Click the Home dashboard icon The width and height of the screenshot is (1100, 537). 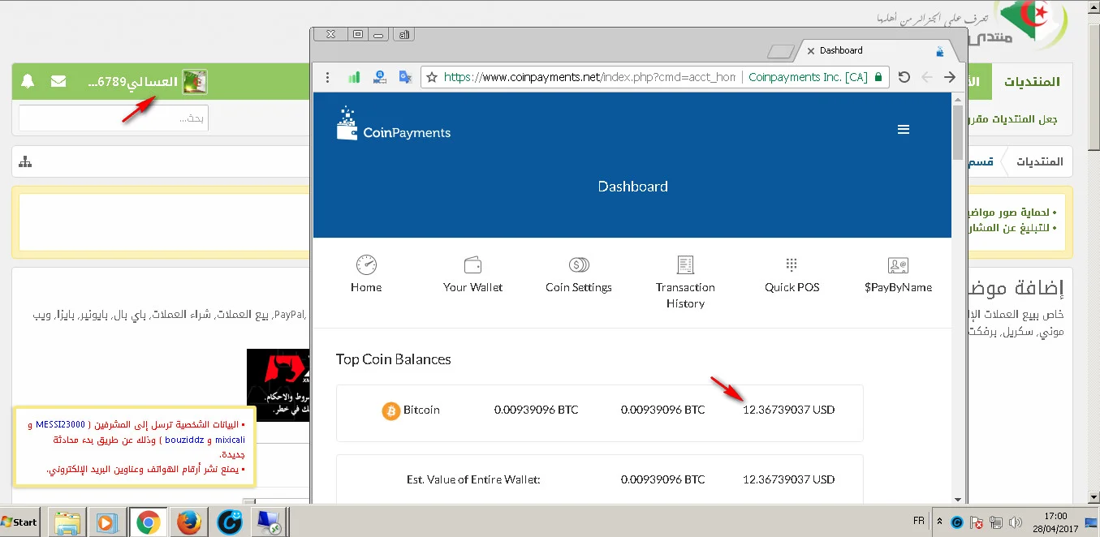pyautogui.click(x=366, y=274)
